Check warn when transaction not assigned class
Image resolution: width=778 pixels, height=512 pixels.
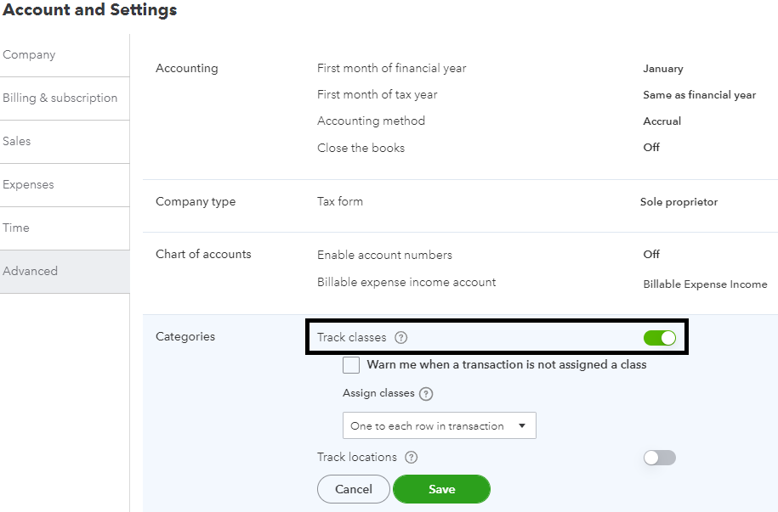(351, 365)
